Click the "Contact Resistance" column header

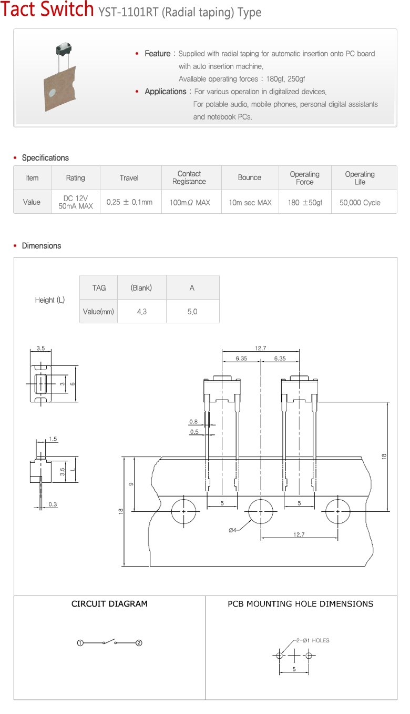point(189,178)
